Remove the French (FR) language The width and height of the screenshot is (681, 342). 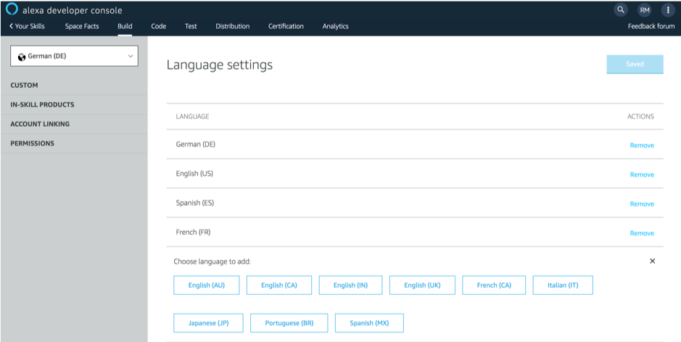pos(641,233)
